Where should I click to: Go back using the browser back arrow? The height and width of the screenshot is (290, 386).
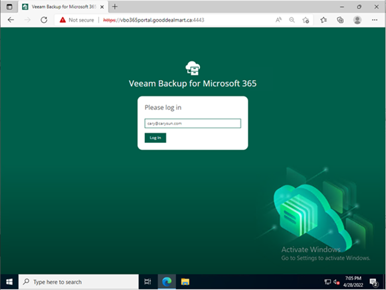11,20
